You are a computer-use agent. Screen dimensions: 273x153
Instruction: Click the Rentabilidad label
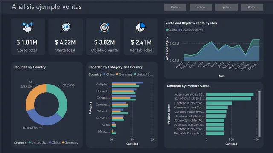[x=141, y=50]
